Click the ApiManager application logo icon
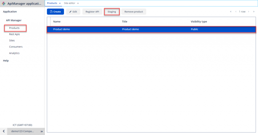This screenshot has width=258, height=135. click(x=4, y=4)
